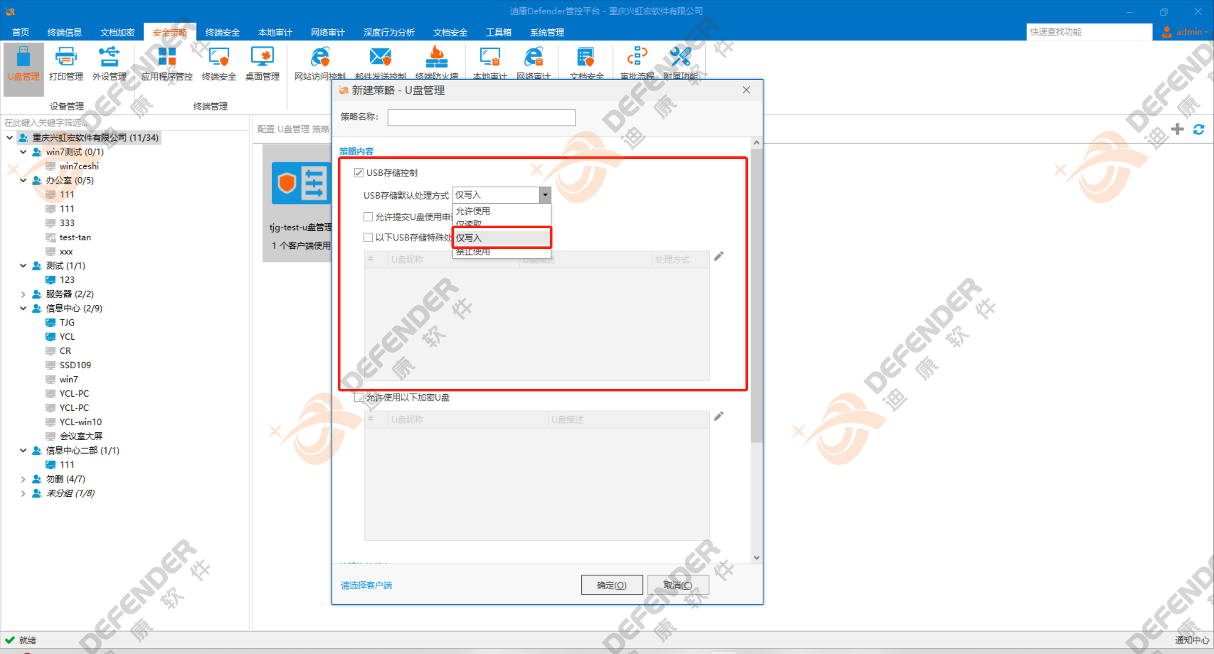Image resolution: width=1214 pixels, height=654 pixels.
Task: Open the USB存储默认处理方式 dropdown arrow
Action: [x=545, y=195]
